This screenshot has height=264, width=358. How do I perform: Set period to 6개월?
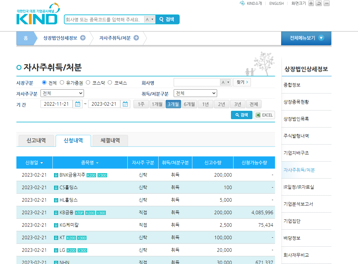(189, 104)
